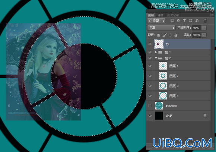Select the 图层 3 layer thumbnail
216x152 pixels.
(163, 86)
